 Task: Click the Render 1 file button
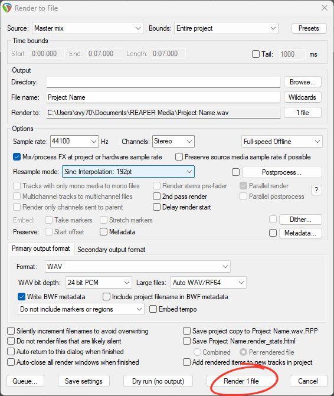tap(241, 381)
